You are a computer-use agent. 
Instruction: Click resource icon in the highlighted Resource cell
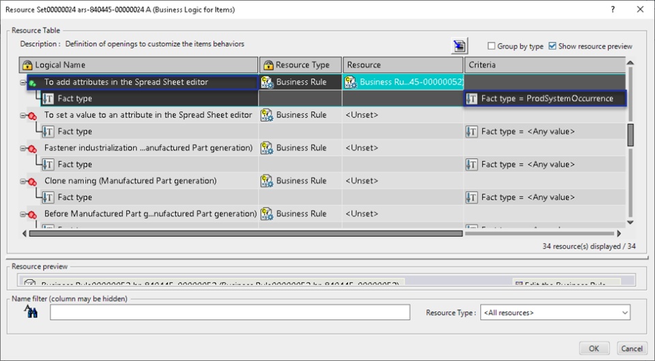point(351,83)
